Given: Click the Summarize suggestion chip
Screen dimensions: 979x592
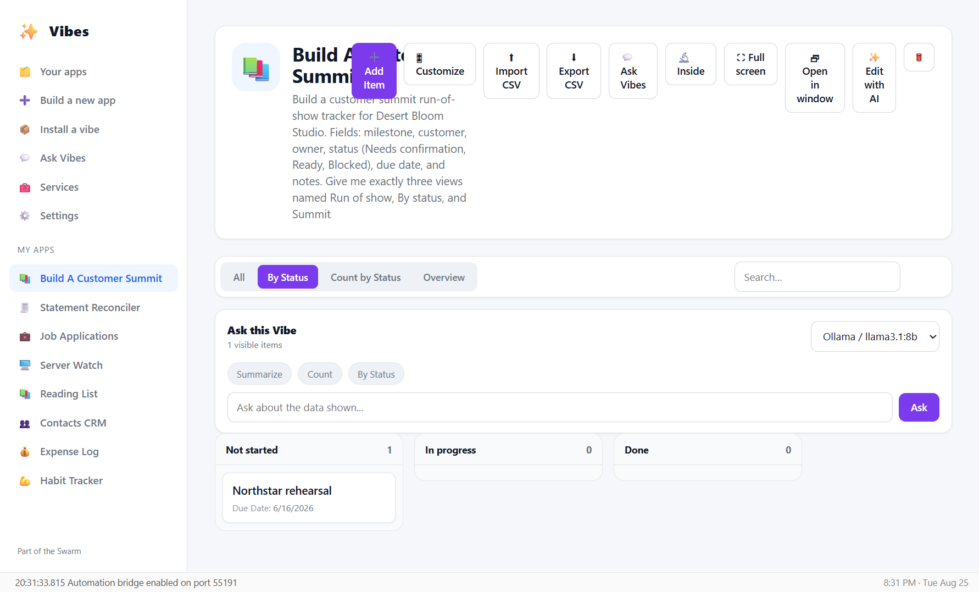Looking at the screenshot, I should (x=260, y=374).
